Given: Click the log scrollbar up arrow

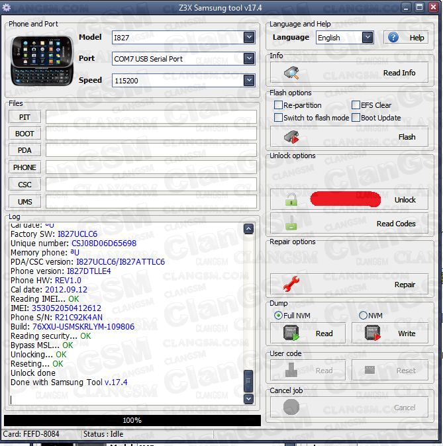Looking at the screenshot, I should (248, 229).
